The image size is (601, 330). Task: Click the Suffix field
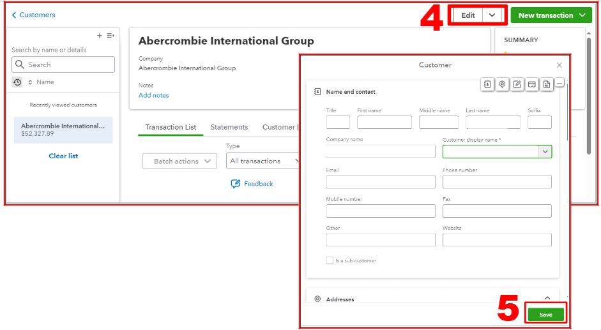pos(539,123)
